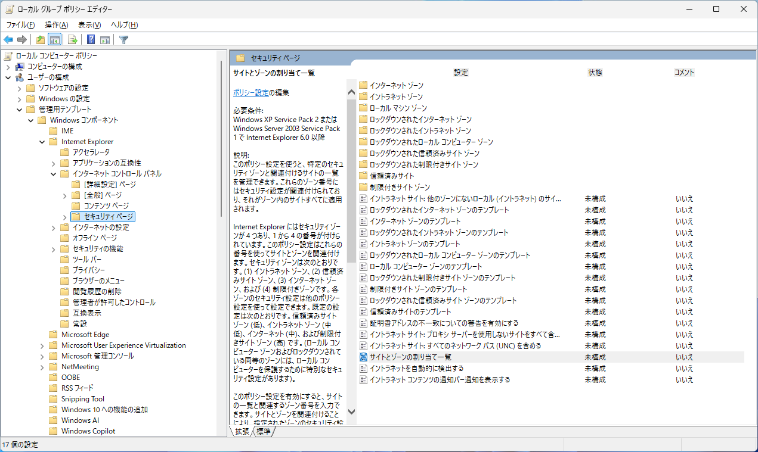Viewport: 758px width, 452px height.
Task: Collapse the Internet Explorer tree node
Action: point(42,142)
